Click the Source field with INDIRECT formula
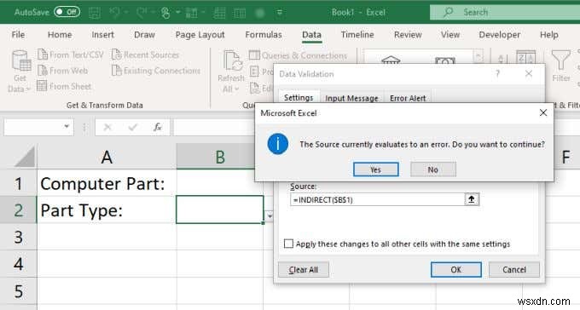This screenshot has width=580, height=310. pos(377,199)
